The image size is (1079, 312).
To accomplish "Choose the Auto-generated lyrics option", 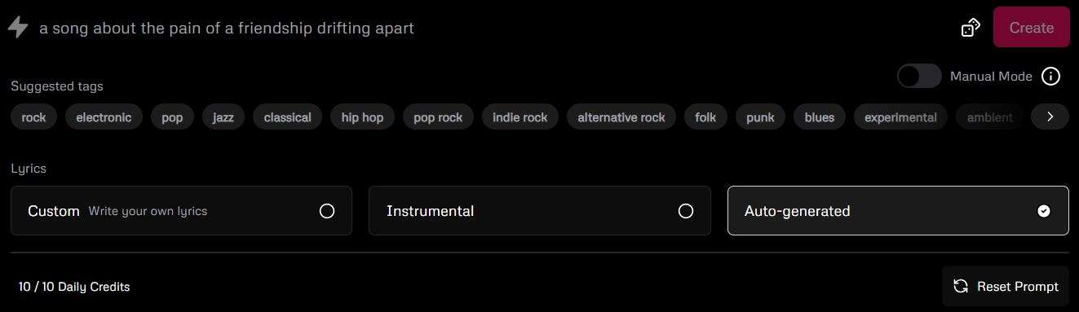I will point(898,211).
